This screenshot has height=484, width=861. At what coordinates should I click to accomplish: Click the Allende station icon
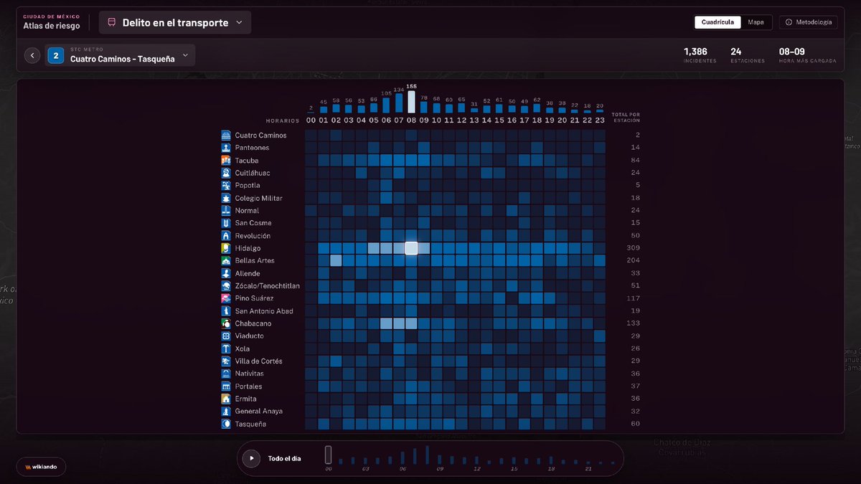point(226,273)
